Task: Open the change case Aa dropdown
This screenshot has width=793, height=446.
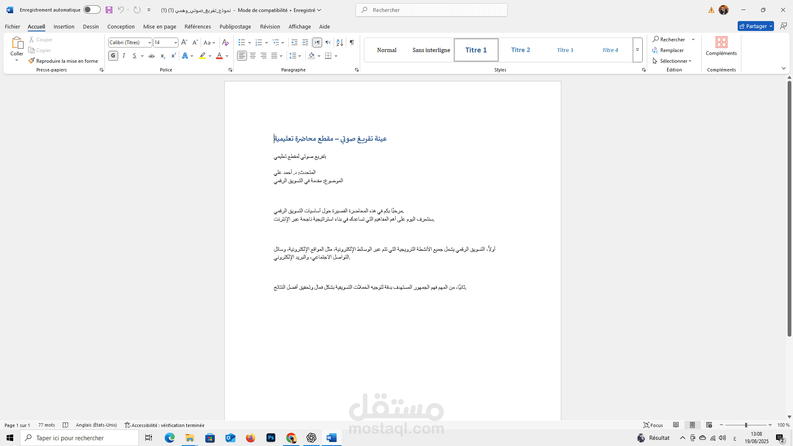Action: [209, 43]
